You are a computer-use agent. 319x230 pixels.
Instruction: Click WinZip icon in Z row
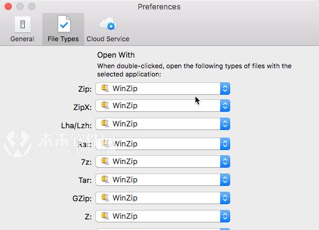[105, 216]
